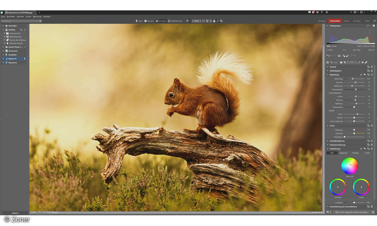Expand the Farbstil section
The image size is (377, 226).
tap(328, 67)
